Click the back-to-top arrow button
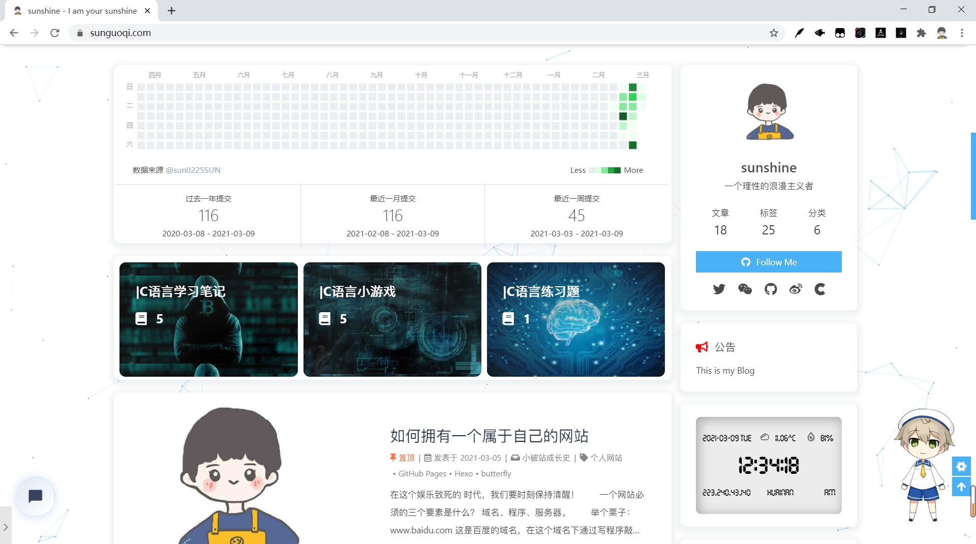 click(x=961, y=487)
